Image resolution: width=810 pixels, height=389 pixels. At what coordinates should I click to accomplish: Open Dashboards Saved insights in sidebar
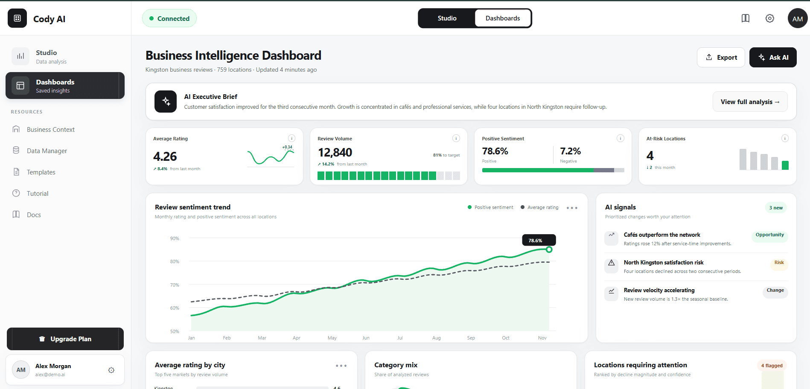pos(65,85)
